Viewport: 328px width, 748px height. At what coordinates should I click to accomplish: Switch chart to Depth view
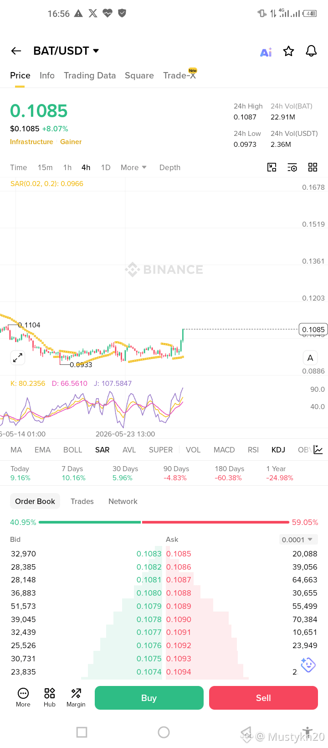170,167
